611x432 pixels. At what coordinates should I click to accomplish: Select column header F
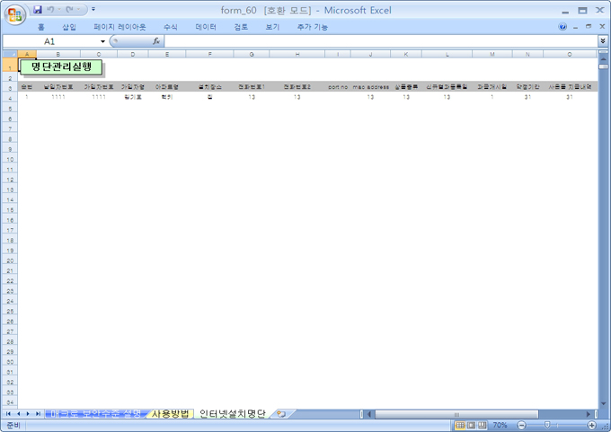[210, 54]
